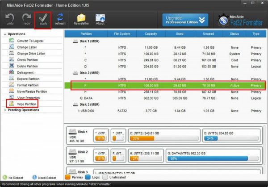
Task: Open the About dialog icon
Action: pyautogui.click(x=100, y=19)
